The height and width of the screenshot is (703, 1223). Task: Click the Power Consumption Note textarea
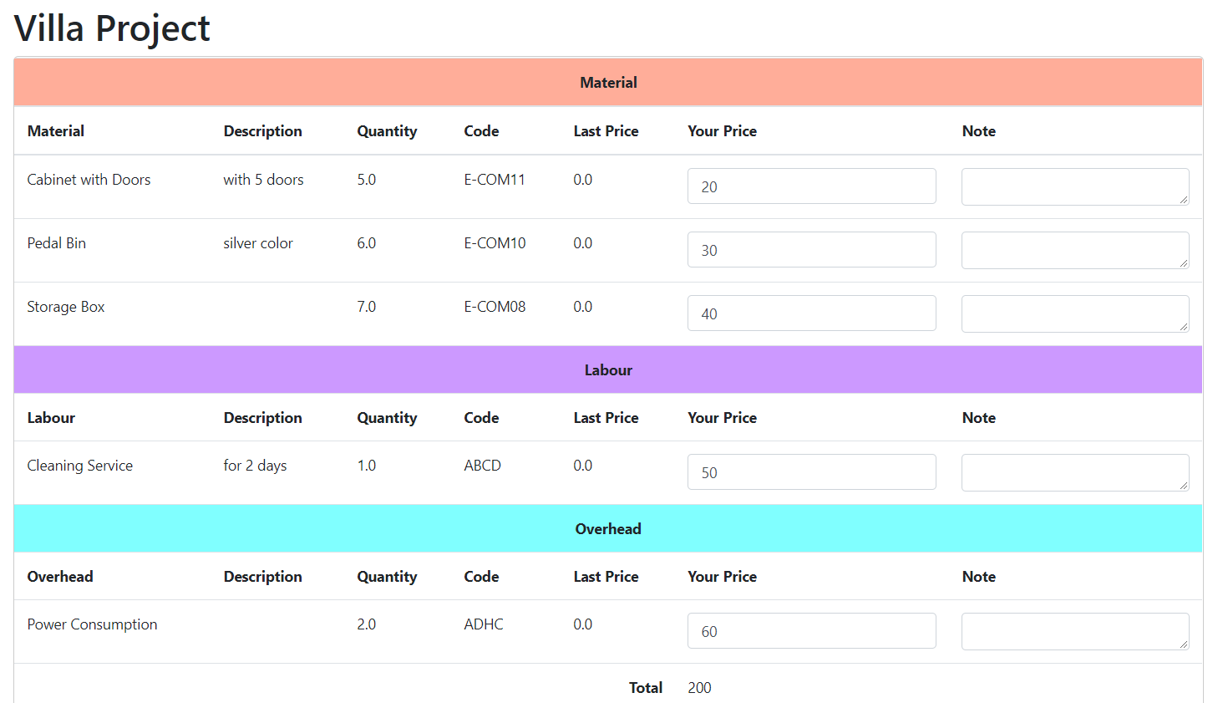click(x=1074, y=631)
